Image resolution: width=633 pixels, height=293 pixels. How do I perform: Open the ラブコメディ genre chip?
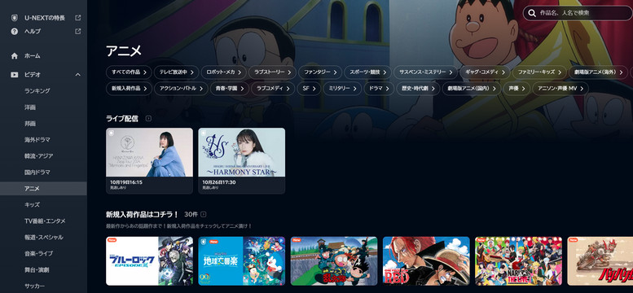tap(273, 89)
